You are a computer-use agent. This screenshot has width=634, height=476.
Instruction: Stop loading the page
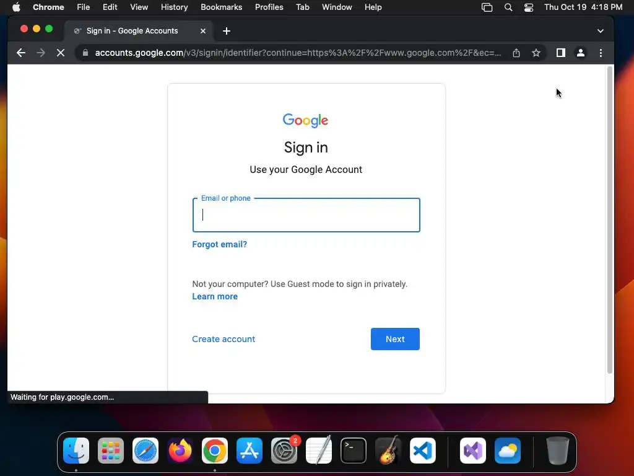61,53
